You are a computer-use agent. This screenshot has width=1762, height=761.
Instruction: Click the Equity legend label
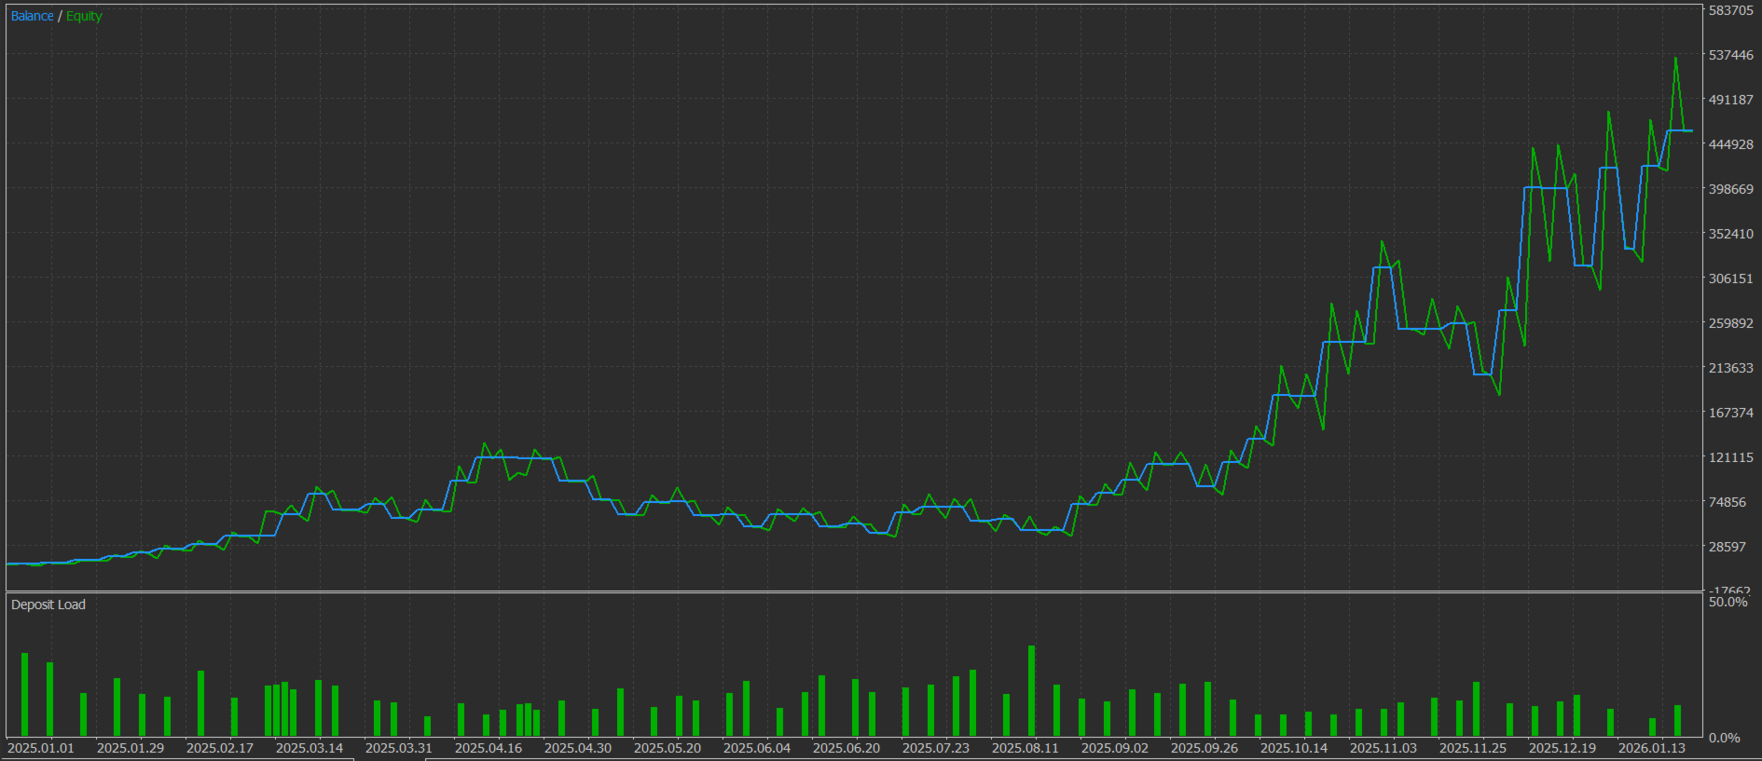pyautogui.click(x=84, y=16)
